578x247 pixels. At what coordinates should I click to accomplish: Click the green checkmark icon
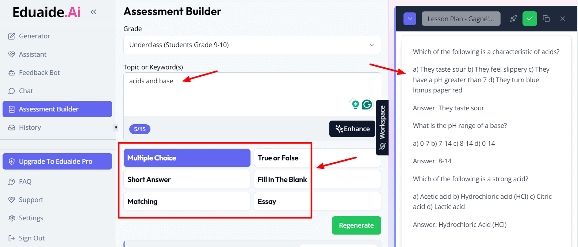click(529, 19)
